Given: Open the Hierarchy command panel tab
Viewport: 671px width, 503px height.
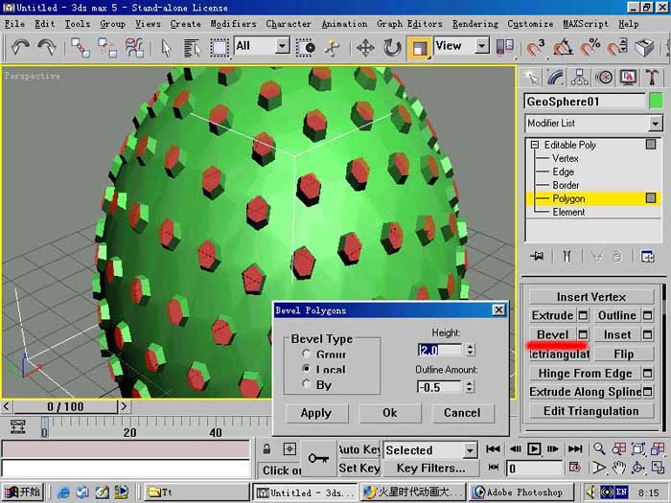Looking at the screenshot, I should point(579,78).
